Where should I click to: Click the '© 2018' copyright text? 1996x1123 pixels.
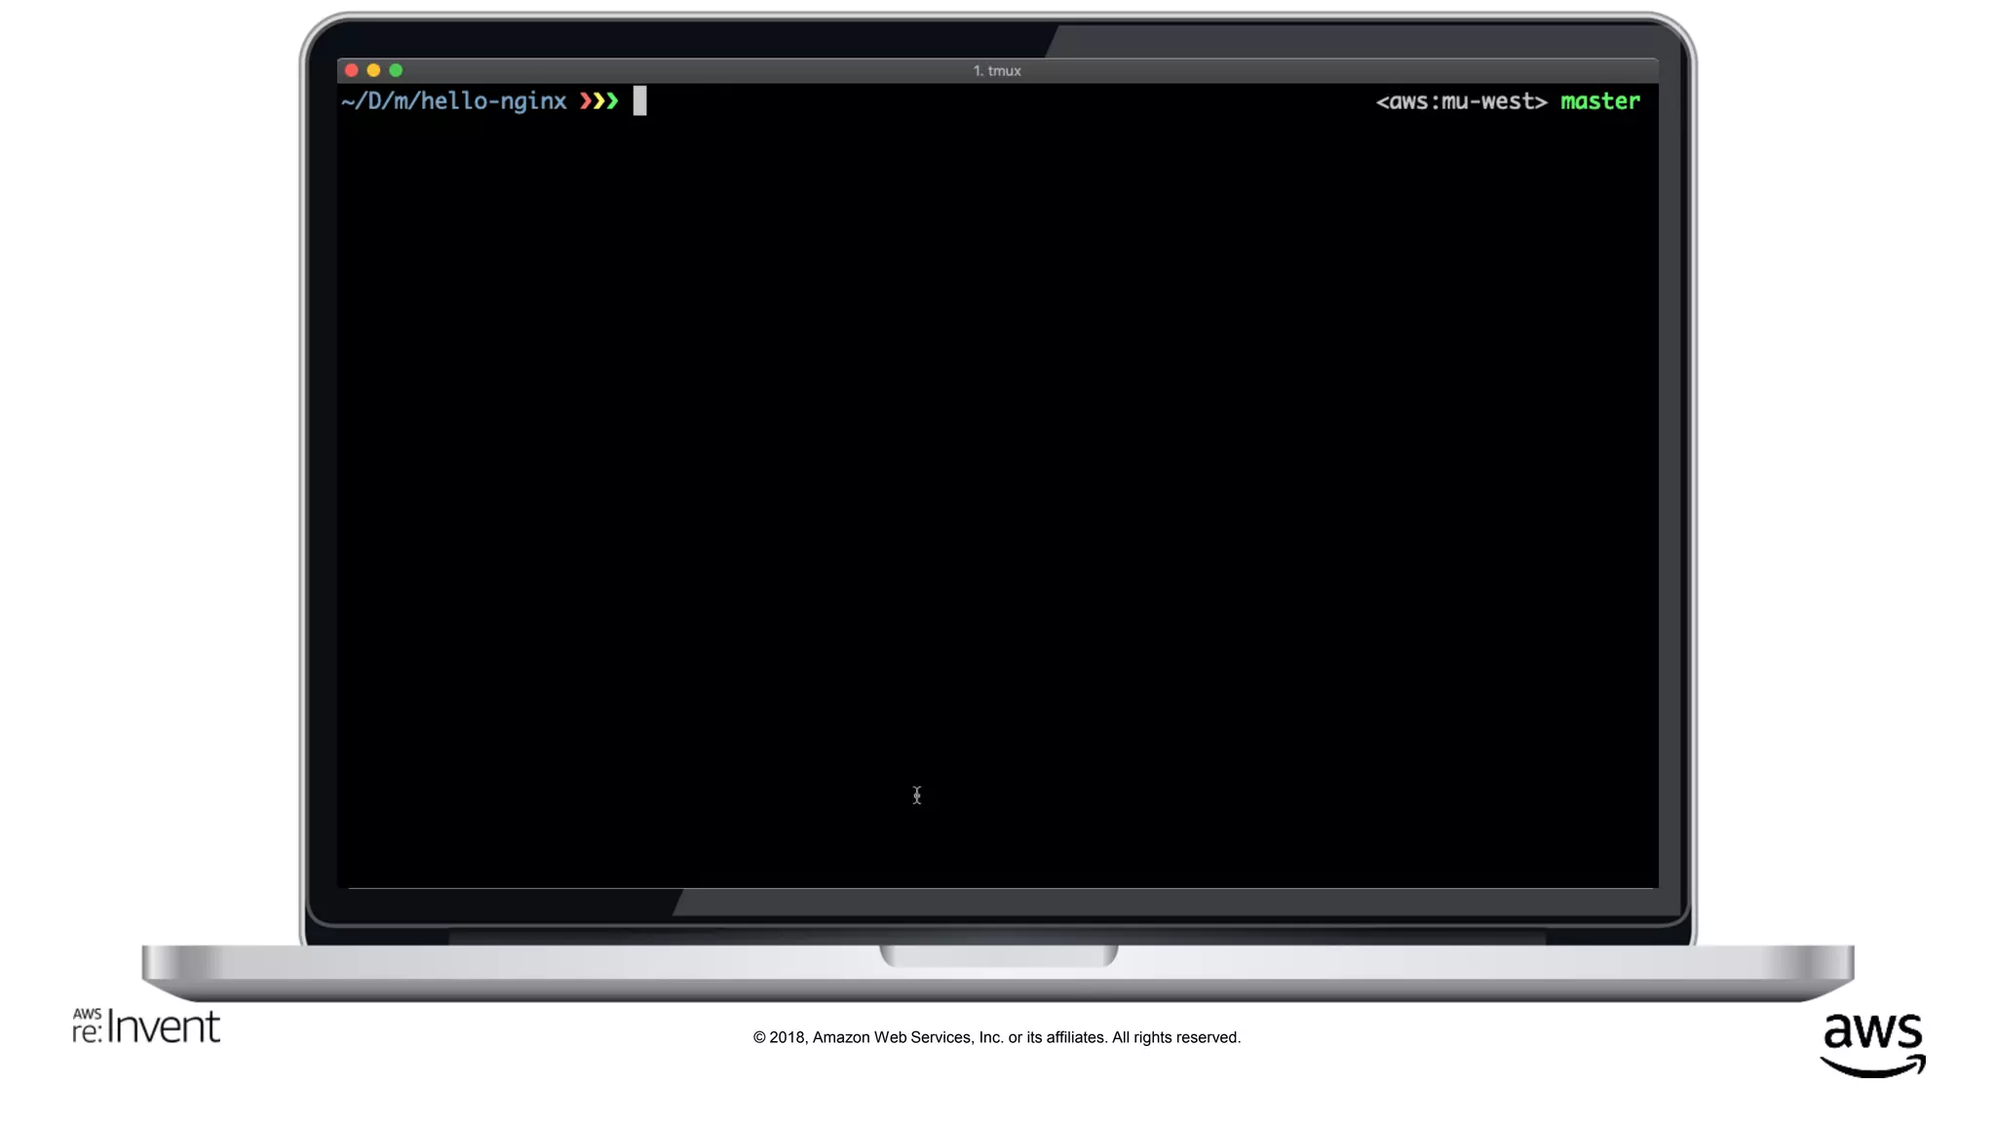pyautogui.click(x=778, y=1037)
